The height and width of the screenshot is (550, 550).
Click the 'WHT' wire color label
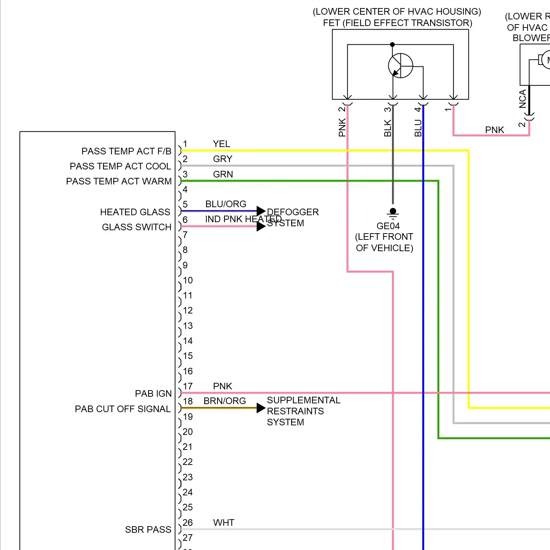click(x=224, y=522)
